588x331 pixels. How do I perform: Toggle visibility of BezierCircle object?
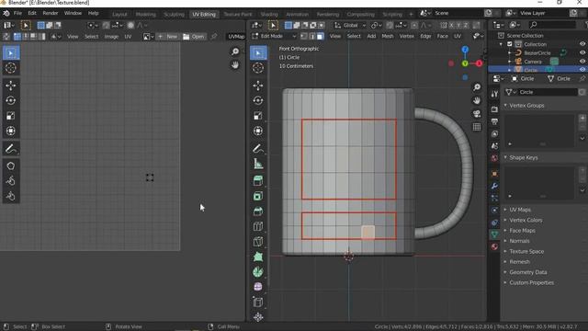point(582,52)
